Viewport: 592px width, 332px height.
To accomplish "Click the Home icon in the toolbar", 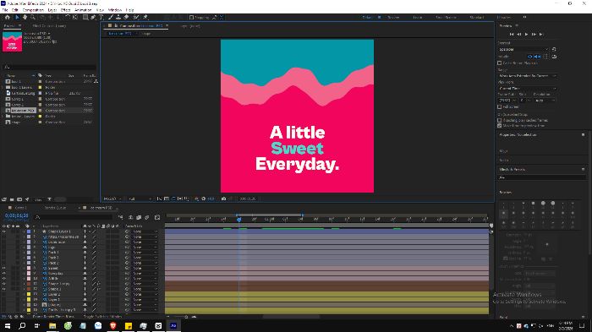I will click(7, 18).
